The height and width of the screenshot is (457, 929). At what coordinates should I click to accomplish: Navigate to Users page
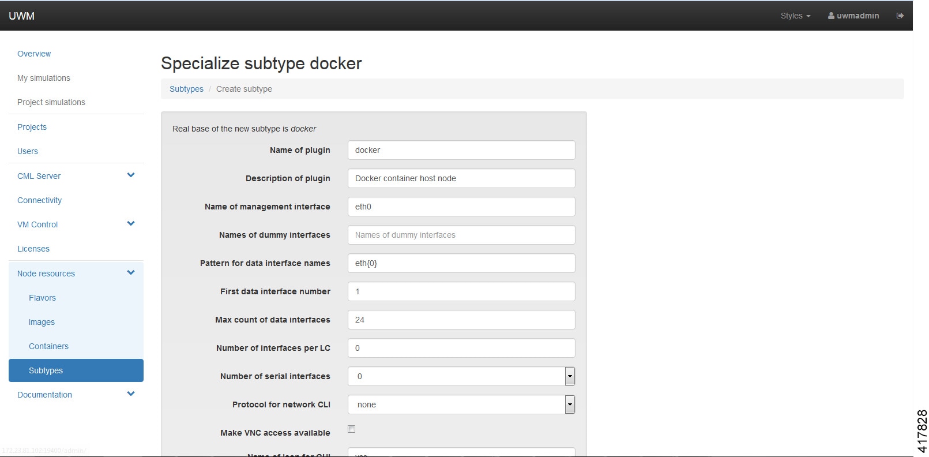tap(28, 151)
